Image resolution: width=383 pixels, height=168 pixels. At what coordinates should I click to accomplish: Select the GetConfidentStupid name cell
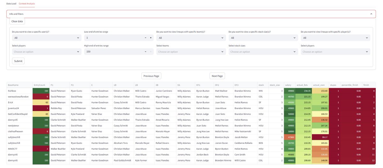coord(19,114)
